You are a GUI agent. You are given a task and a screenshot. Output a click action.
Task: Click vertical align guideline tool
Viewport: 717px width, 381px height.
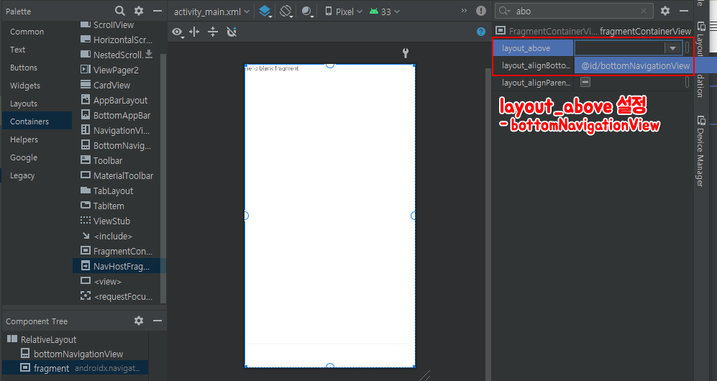[213, 32]
